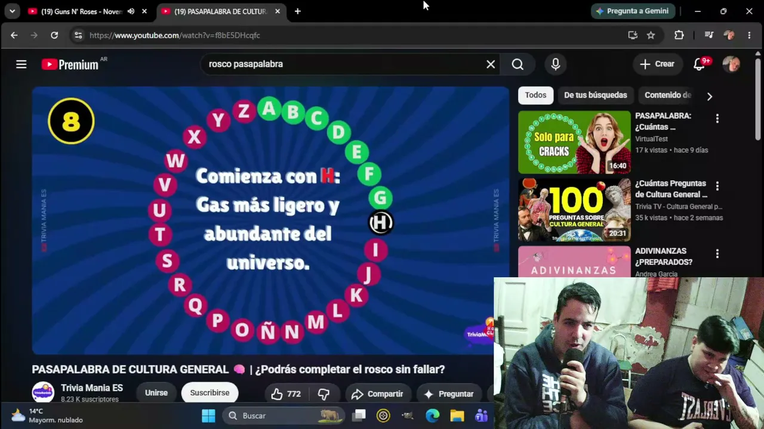Click the Preguntar button
The width and height of the screenshot is (764, 429).
tap(448, 394)
